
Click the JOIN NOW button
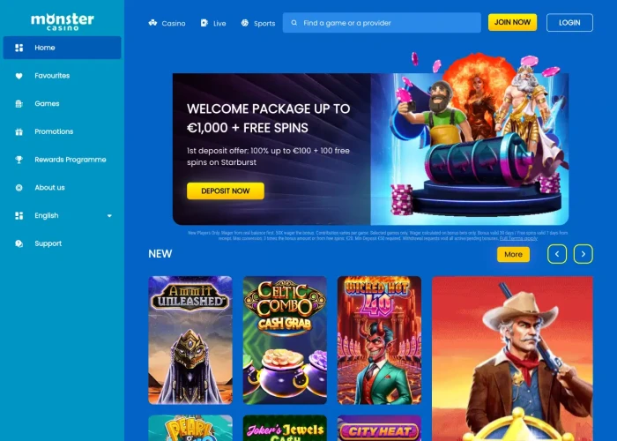point(512,22)
